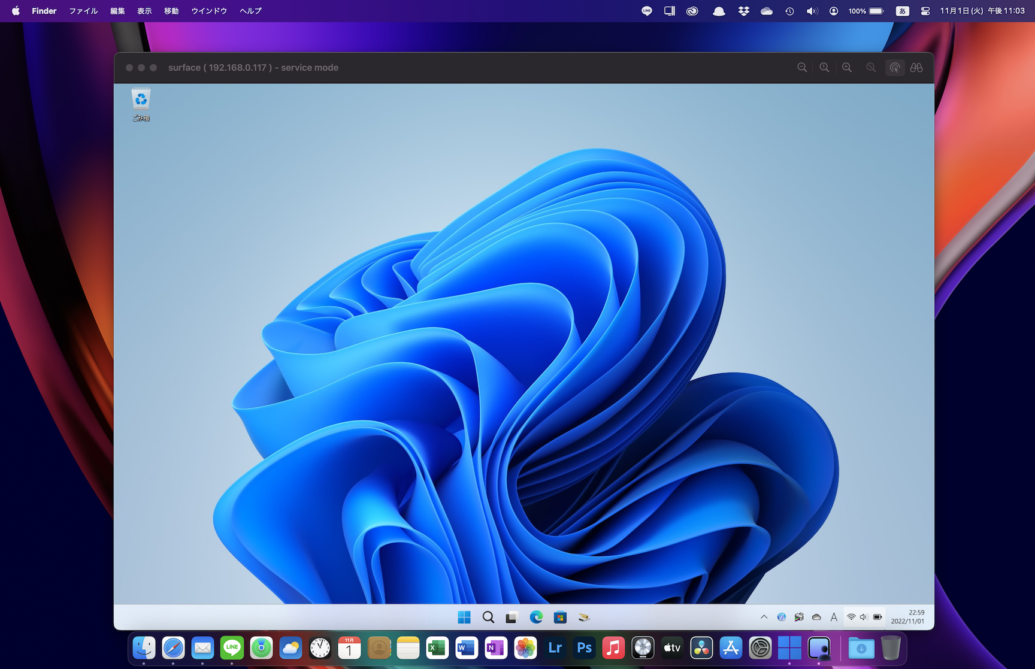The image size is (1035, 669).
Task: Open Creative Cloud from the menu bar
Action: coord(692,11)
